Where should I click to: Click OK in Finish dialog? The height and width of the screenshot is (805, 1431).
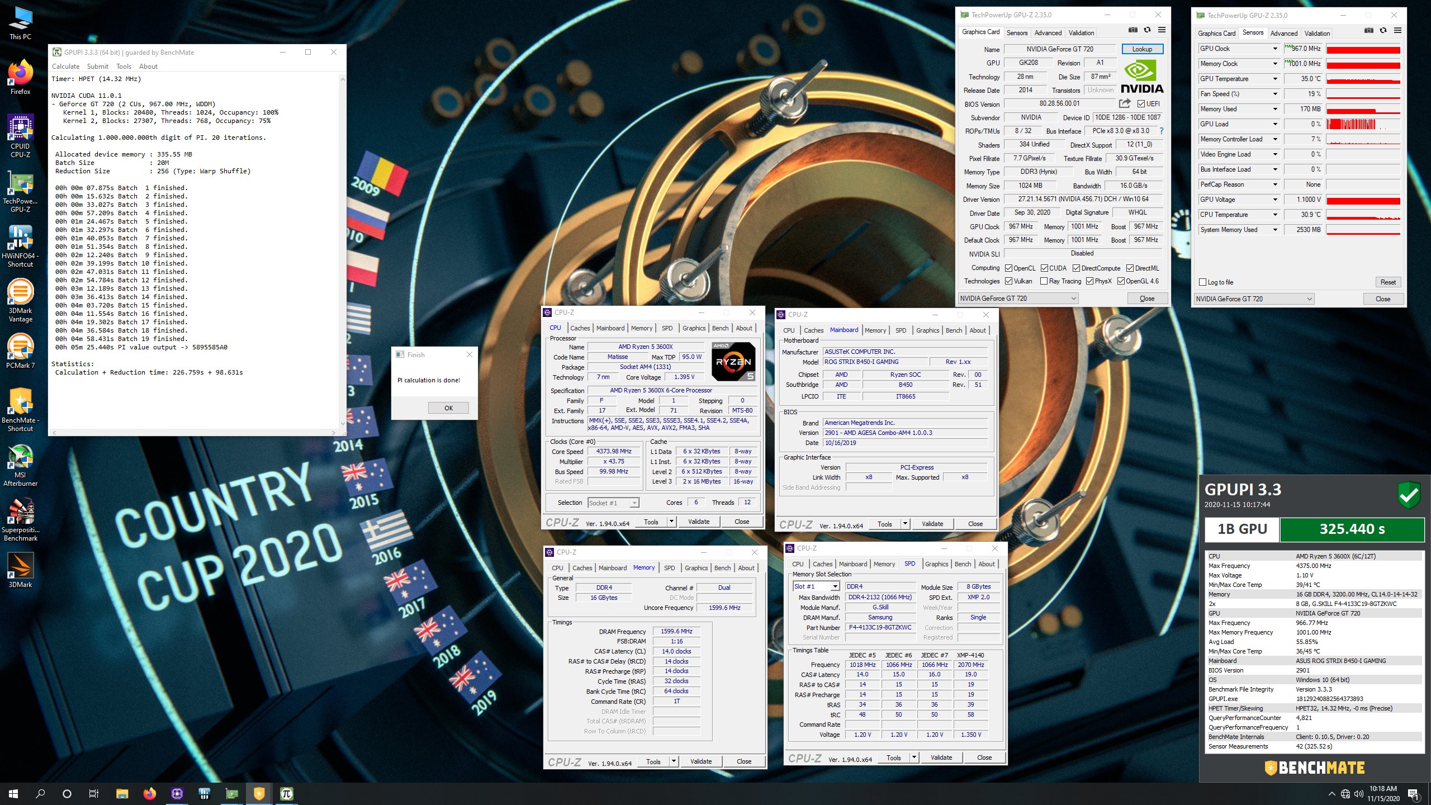point(448,408)
